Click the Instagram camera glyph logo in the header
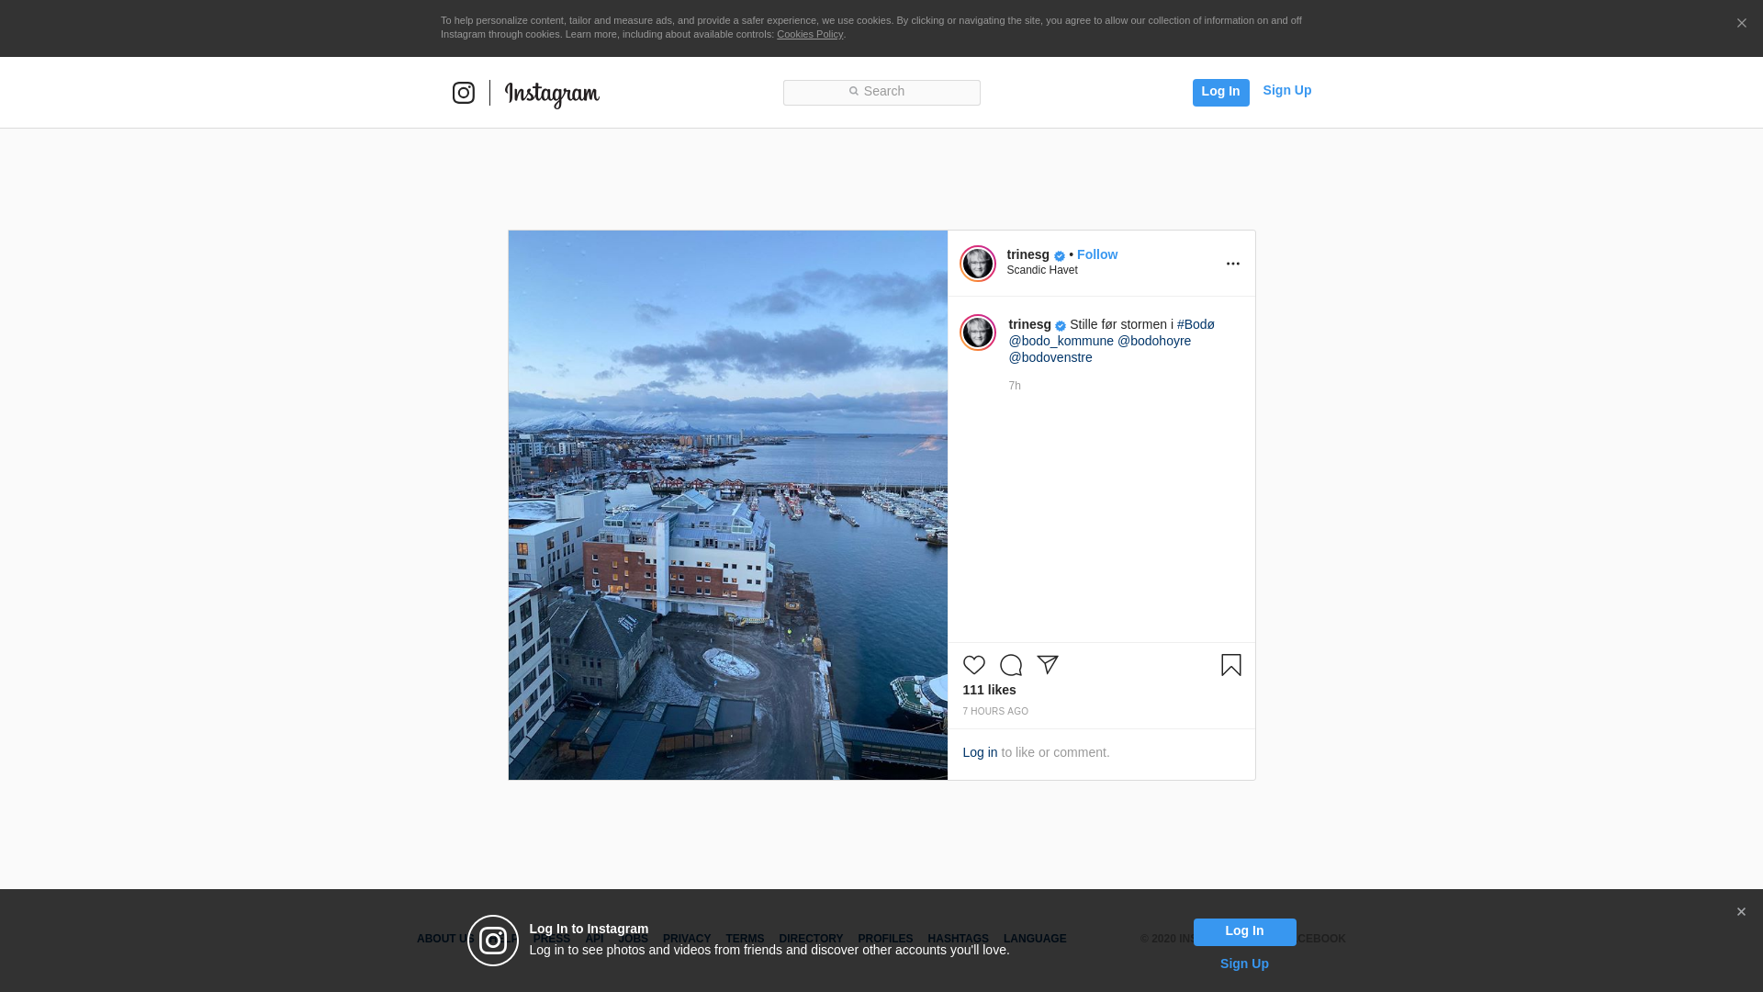Image resolution: width=1763 pixels, height=992 pixels. tap(464, 93)
